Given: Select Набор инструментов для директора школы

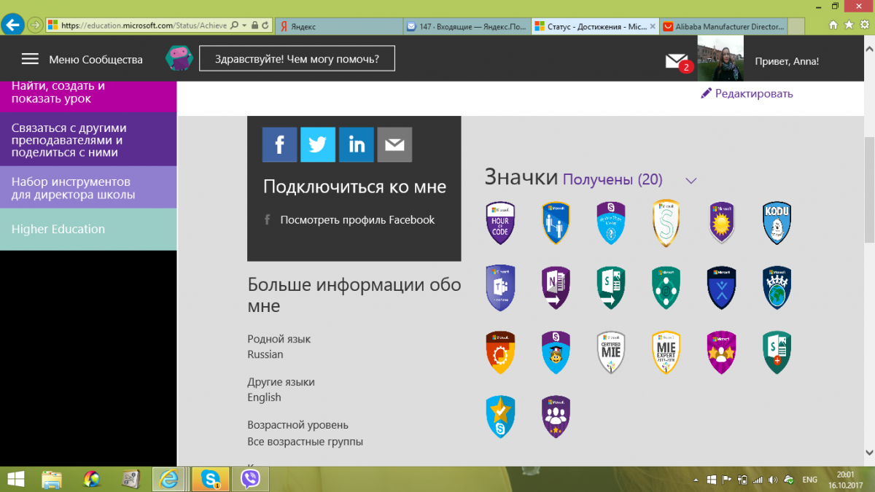Looking at the screenshot, I should pyautogui.click(x=88, y=188).
